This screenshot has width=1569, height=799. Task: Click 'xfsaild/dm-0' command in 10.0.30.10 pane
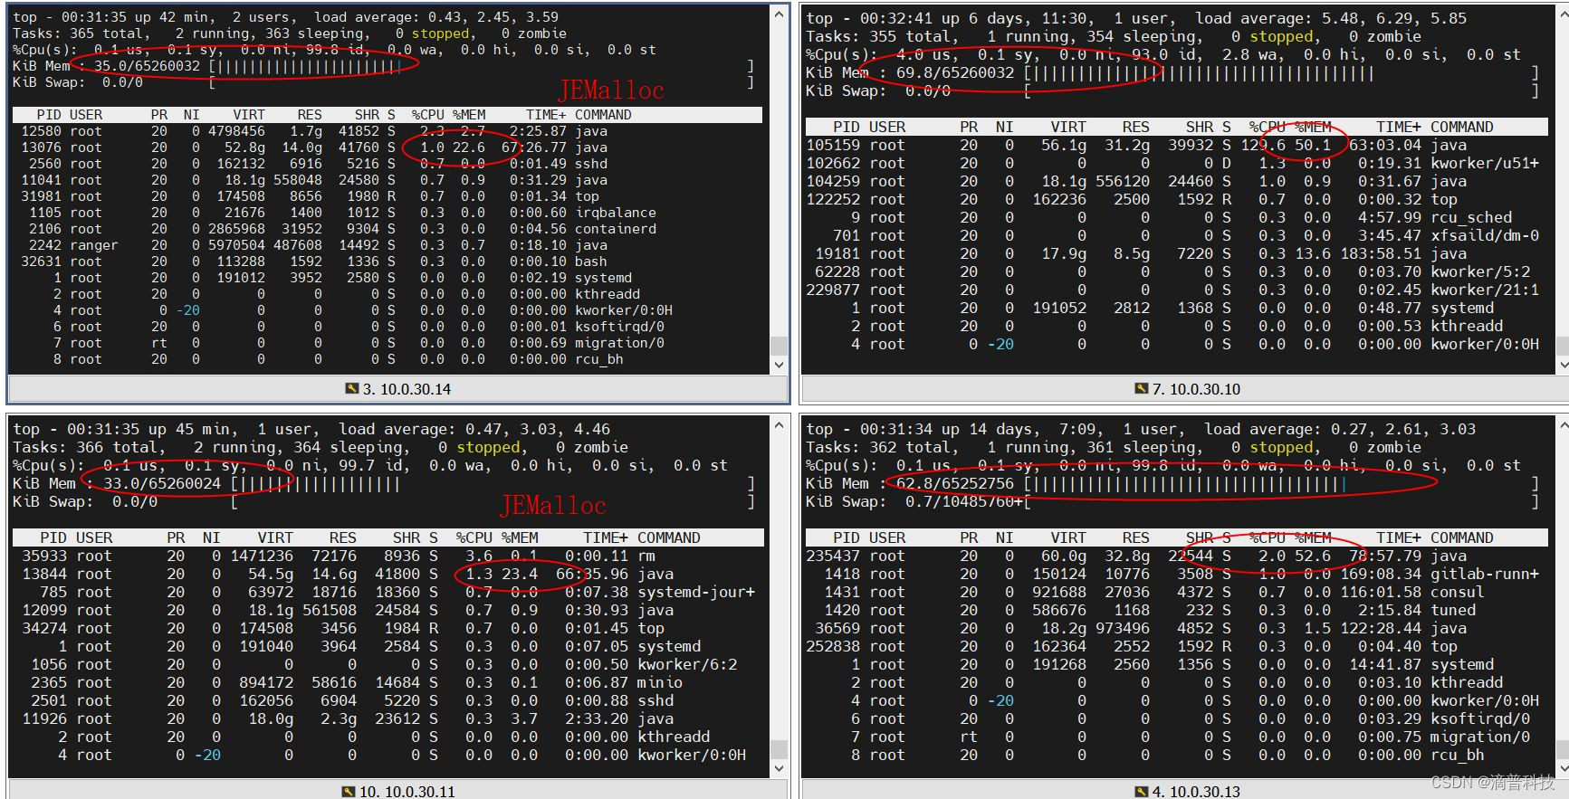click(1485, 235)
